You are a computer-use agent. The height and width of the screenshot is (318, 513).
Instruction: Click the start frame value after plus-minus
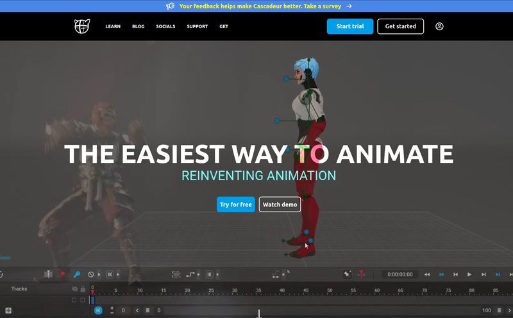(123, 310)
